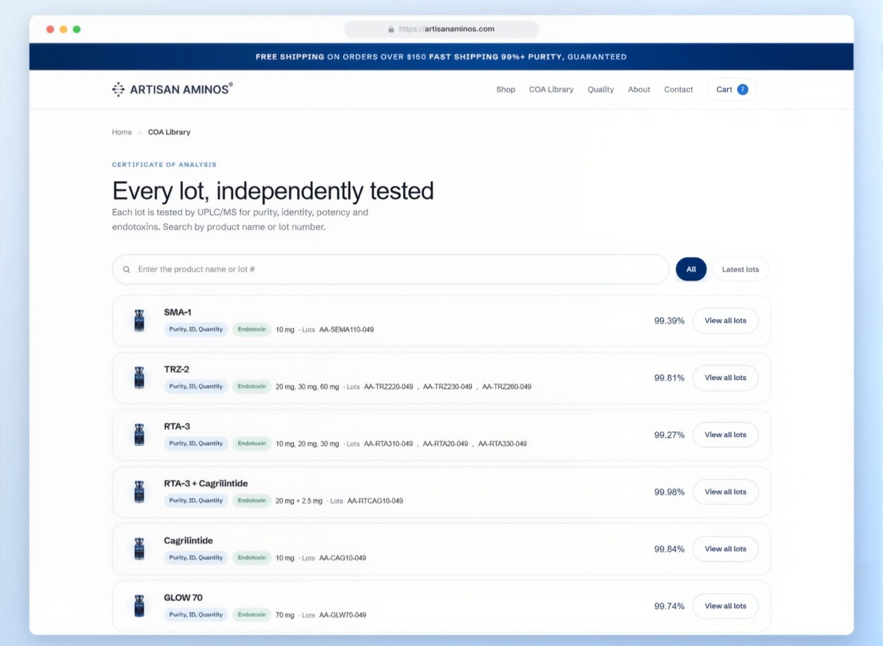This screenshot has height=646, width=883.
Task: Click the GLOW 70 vial thumbnail
Action: click(139, 606)
